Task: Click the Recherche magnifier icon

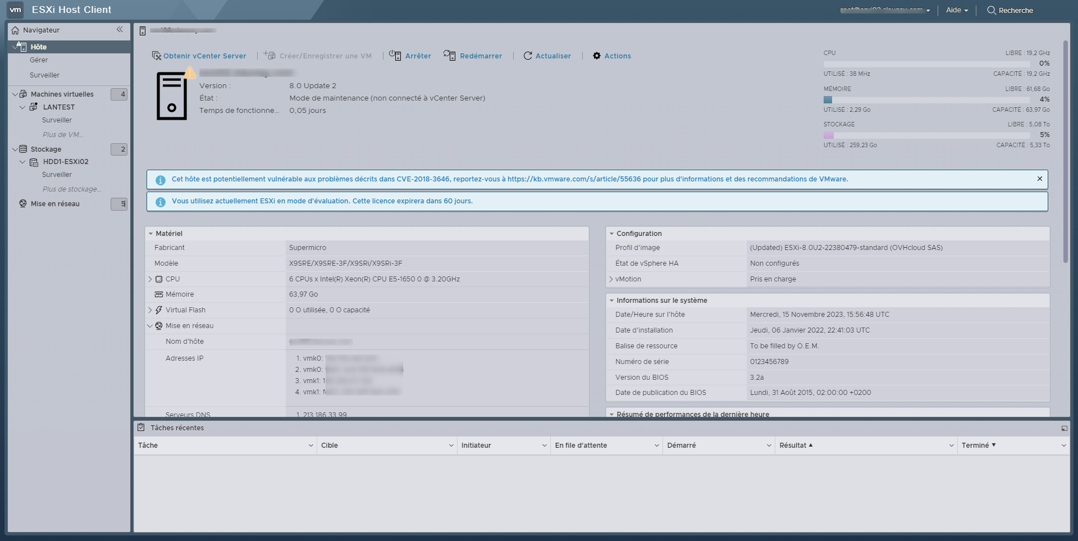Action: click(x=992, y=10)
